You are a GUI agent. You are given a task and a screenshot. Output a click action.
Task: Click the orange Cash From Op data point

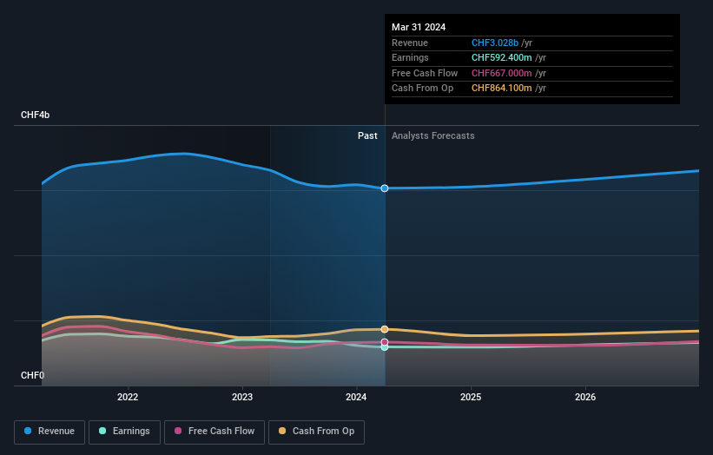point(385,329)
